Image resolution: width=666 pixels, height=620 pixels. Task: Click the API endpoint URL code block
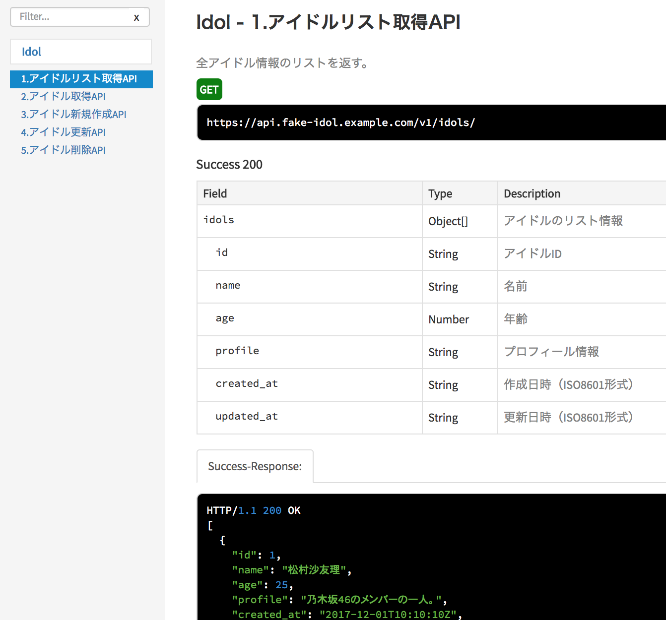(340, 123)
